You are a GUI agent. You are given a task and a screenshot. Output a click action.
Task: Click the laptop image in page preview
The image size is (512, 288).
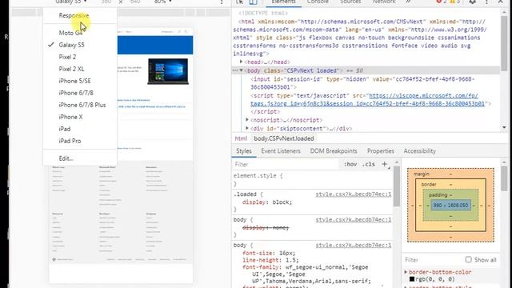tap(168, 71)
